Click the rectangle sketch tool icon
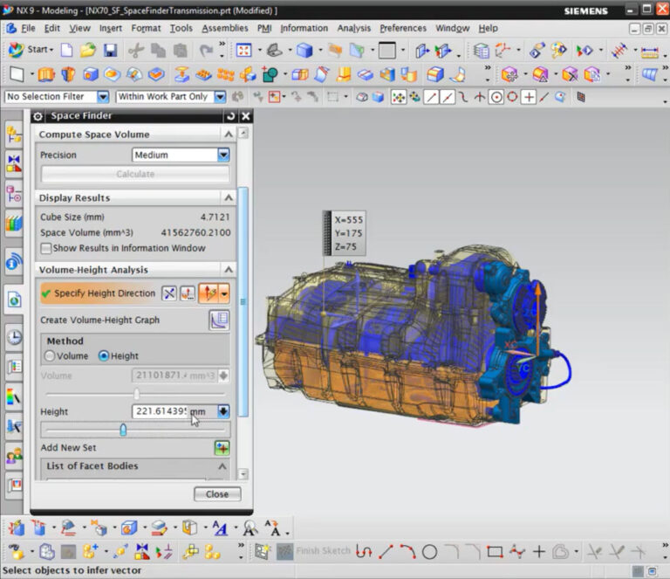This screenshot has width=670, height=579. (x=495, y=552)
